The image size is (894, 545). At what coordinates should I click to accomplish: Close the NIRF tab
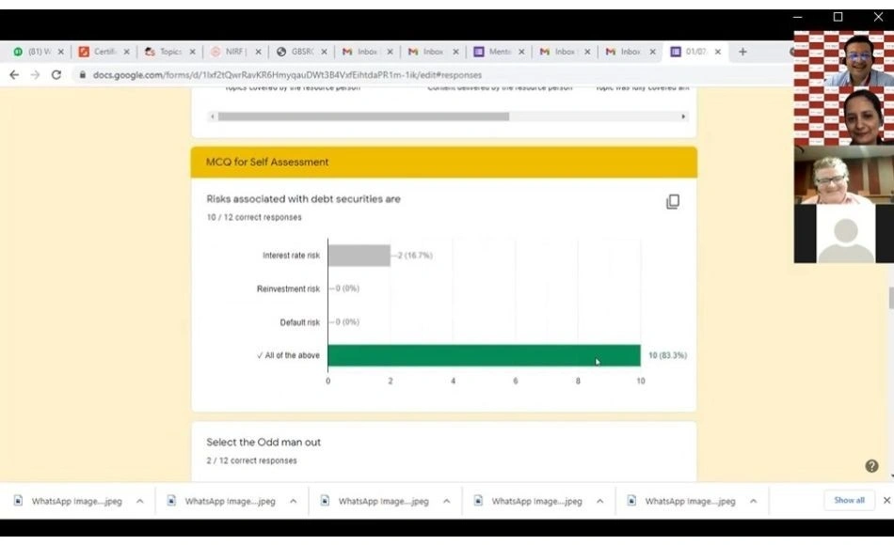258,52
